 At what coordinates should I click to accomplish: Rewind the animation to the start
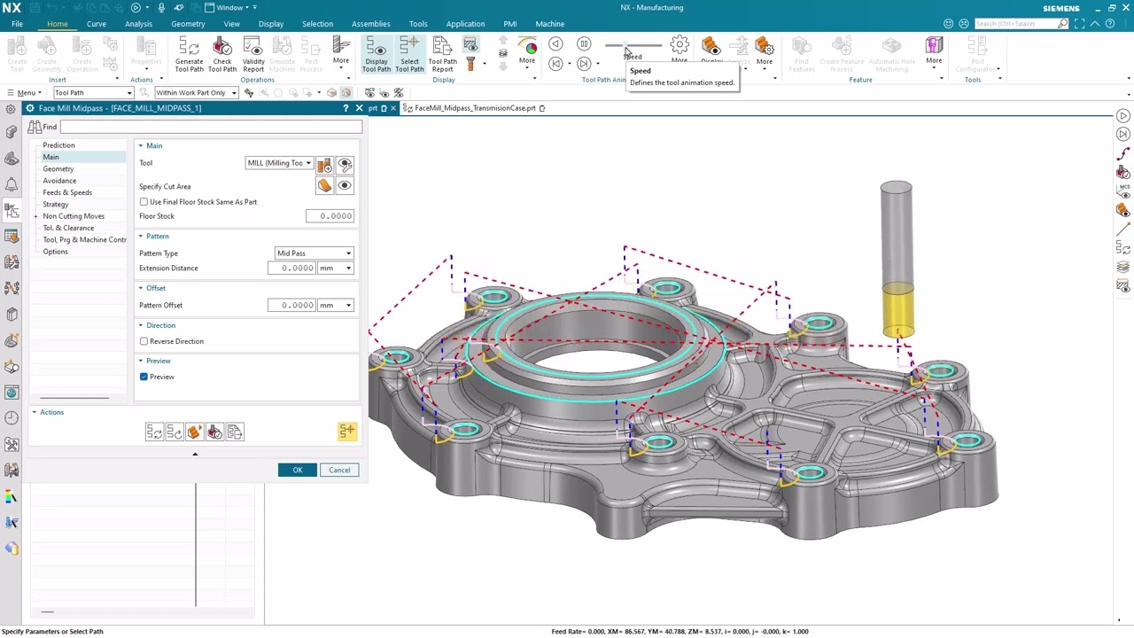(x=555, y=63)
